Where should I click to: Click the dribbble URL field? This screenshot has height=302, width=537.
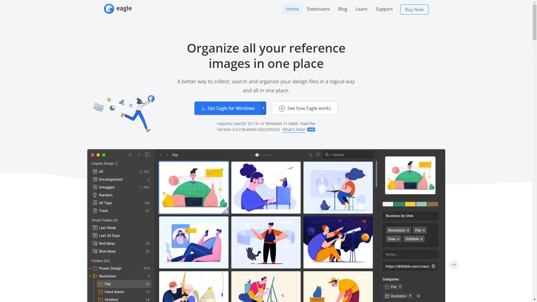pos(407,266)
